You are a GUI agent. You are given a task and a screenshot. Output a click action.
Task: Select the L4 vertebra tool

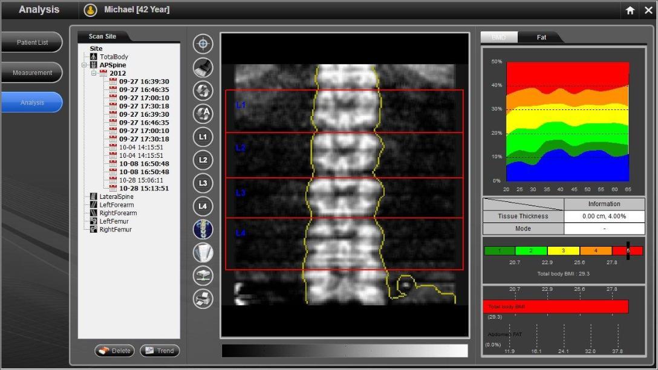pyautogui.click(x=203, y=207)
